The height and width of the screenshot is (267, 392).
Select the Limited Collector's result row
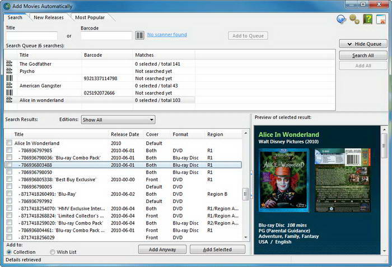tap(123, 215)
